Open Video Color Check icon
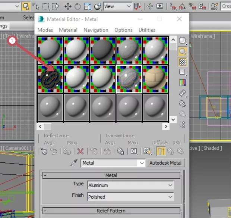231x218 pixels. (182, 82)
